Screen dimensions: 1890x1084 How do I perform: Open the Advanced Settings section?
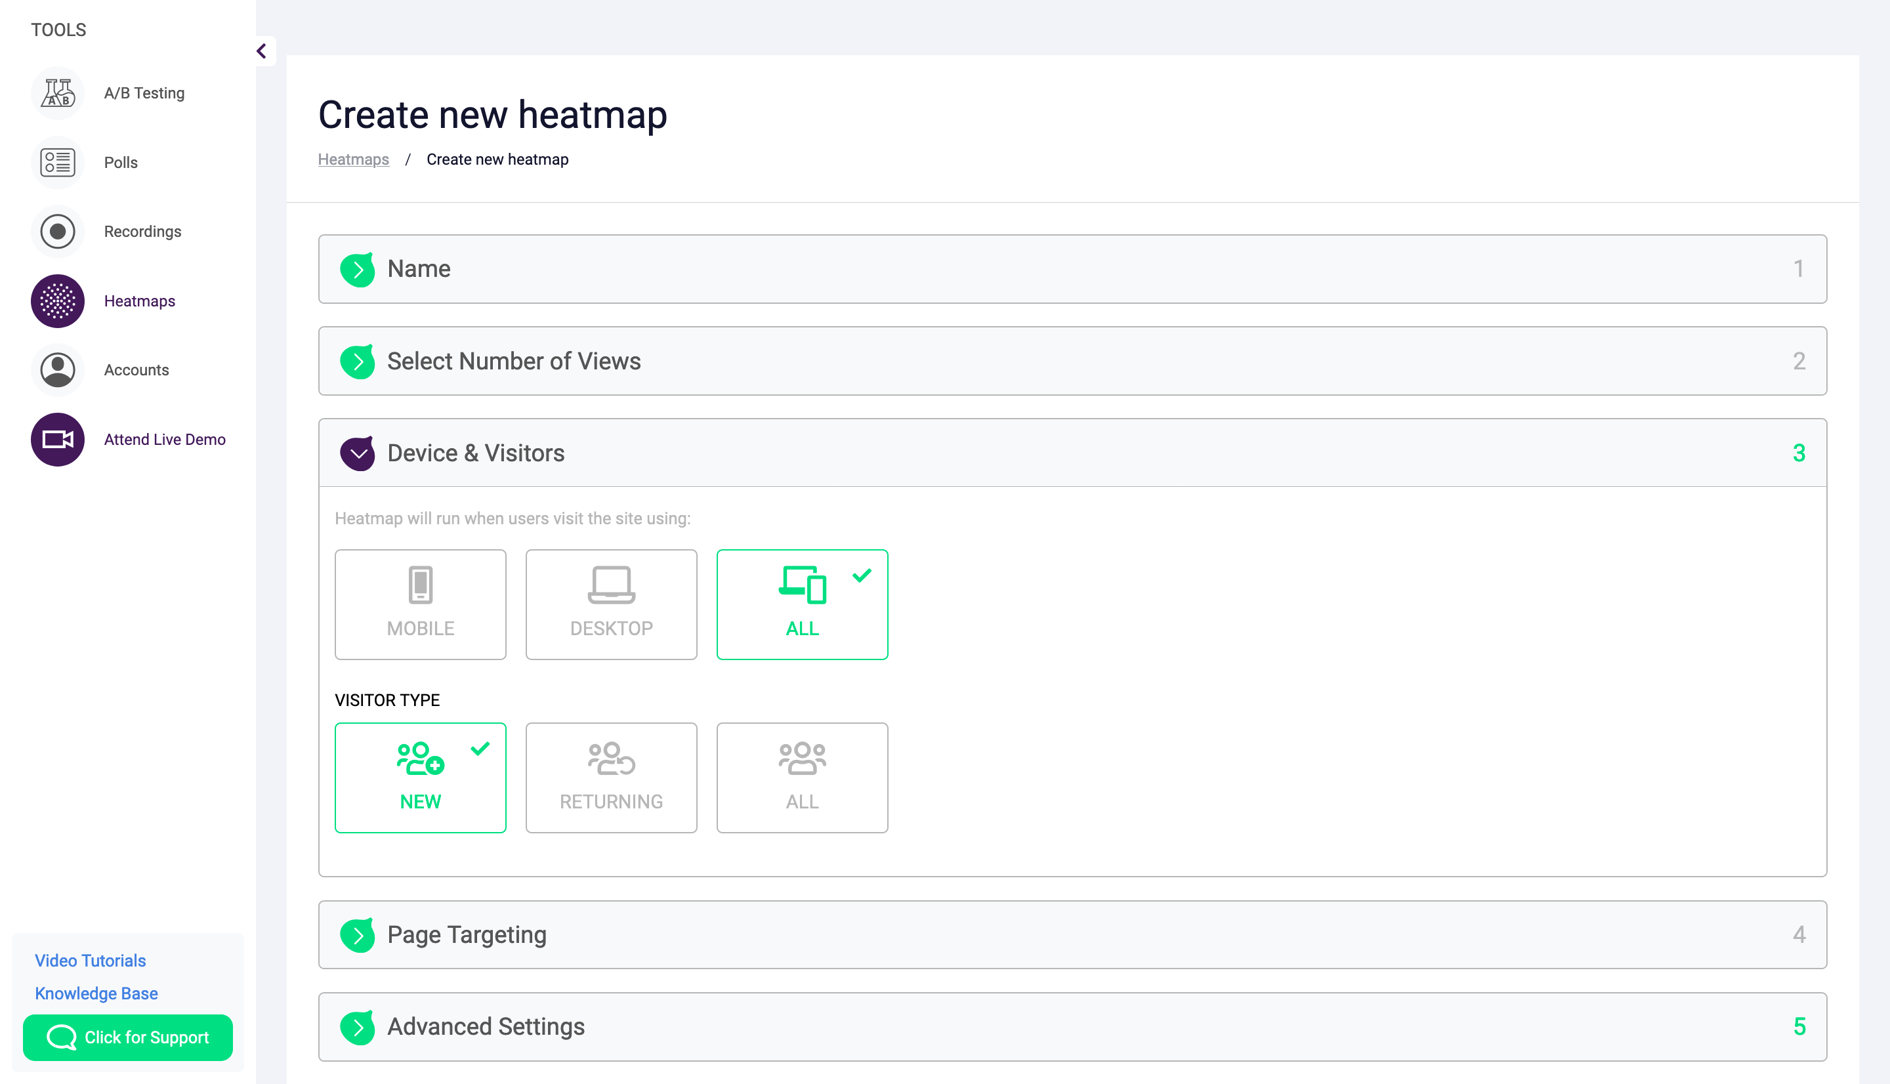pyautogui.click(x=357, y=1028)
